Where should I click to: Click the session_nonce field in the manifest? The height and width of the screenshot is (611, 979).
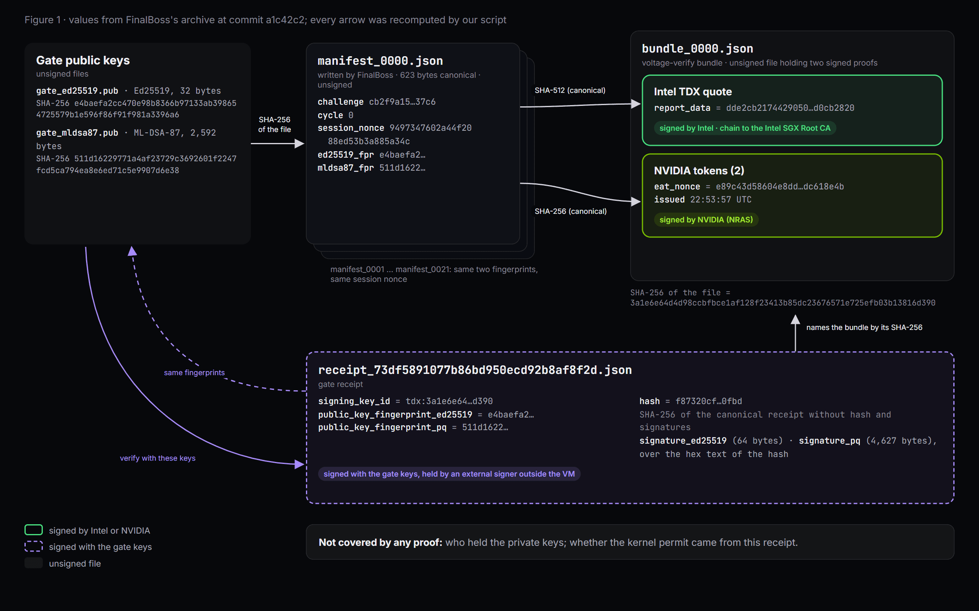tap(394, 134)
